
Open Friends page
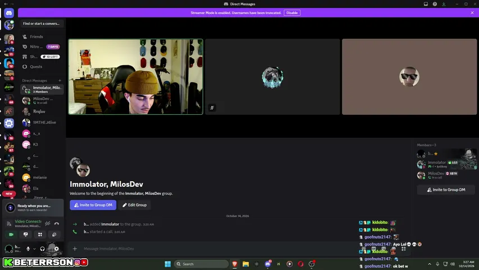coord(42,37)
